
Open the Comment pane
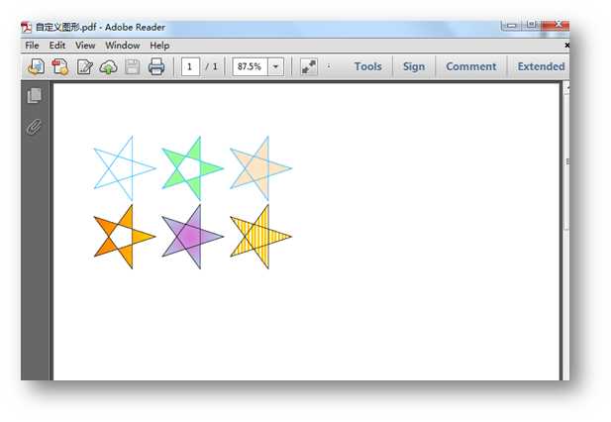click(471, 66)
